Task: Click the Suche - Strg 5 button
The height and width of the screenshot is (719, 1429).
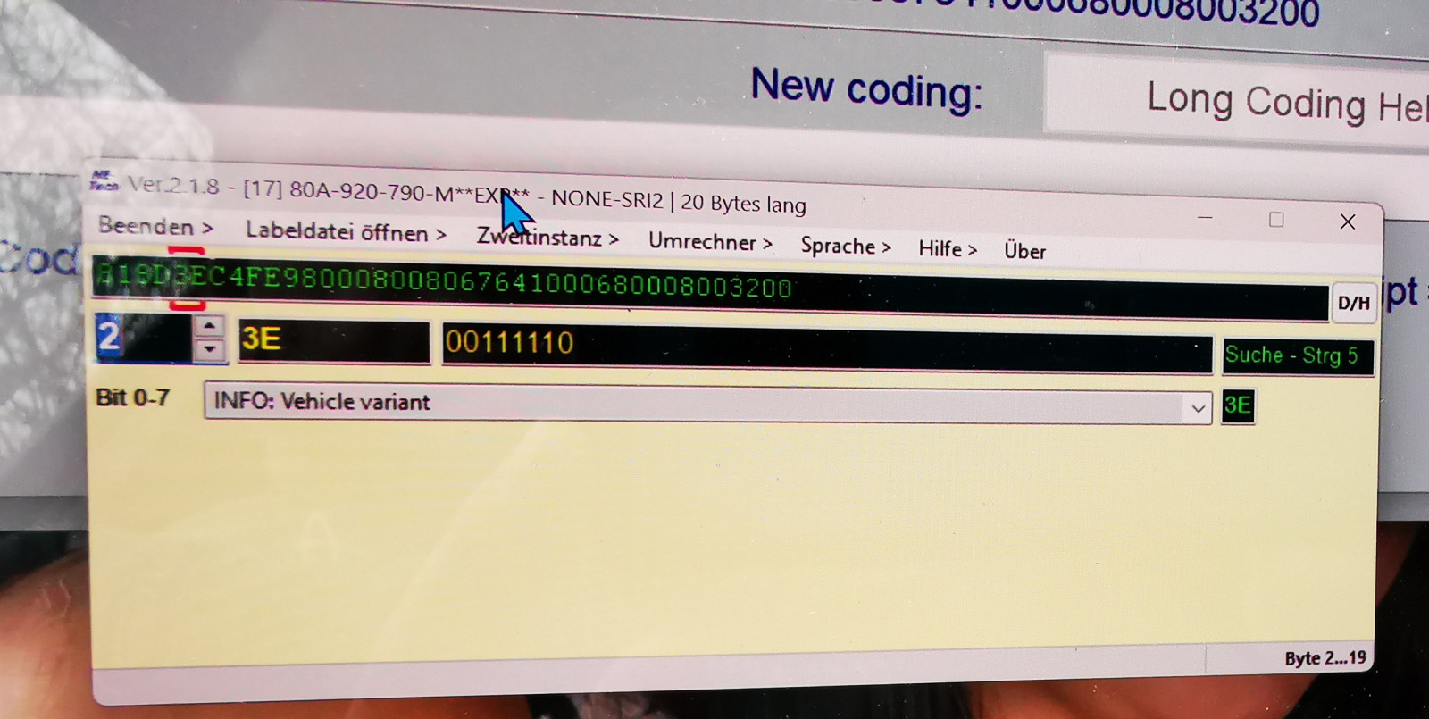Action: coord(1296,355)
